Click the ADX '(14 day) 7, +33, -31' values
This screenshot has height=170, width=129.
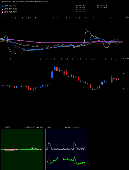point(72,127)
